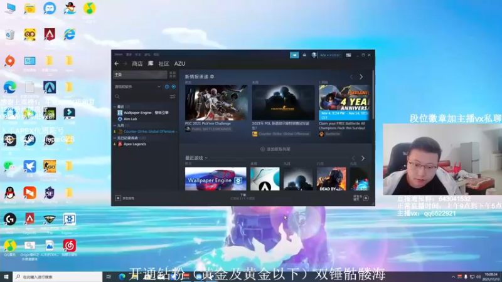Screen dimensions: 502x282
Task: Open the 商店 store tab in Steam
Action: coord(137,64)
